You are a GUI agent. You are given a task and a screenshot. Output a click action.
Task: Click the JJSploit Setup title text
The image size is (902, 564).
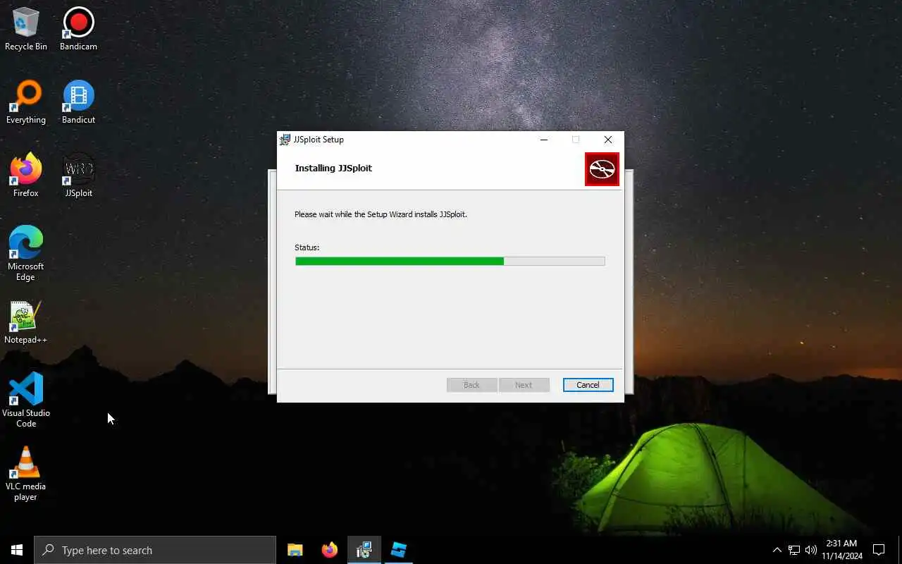click(x=319, y=140)
